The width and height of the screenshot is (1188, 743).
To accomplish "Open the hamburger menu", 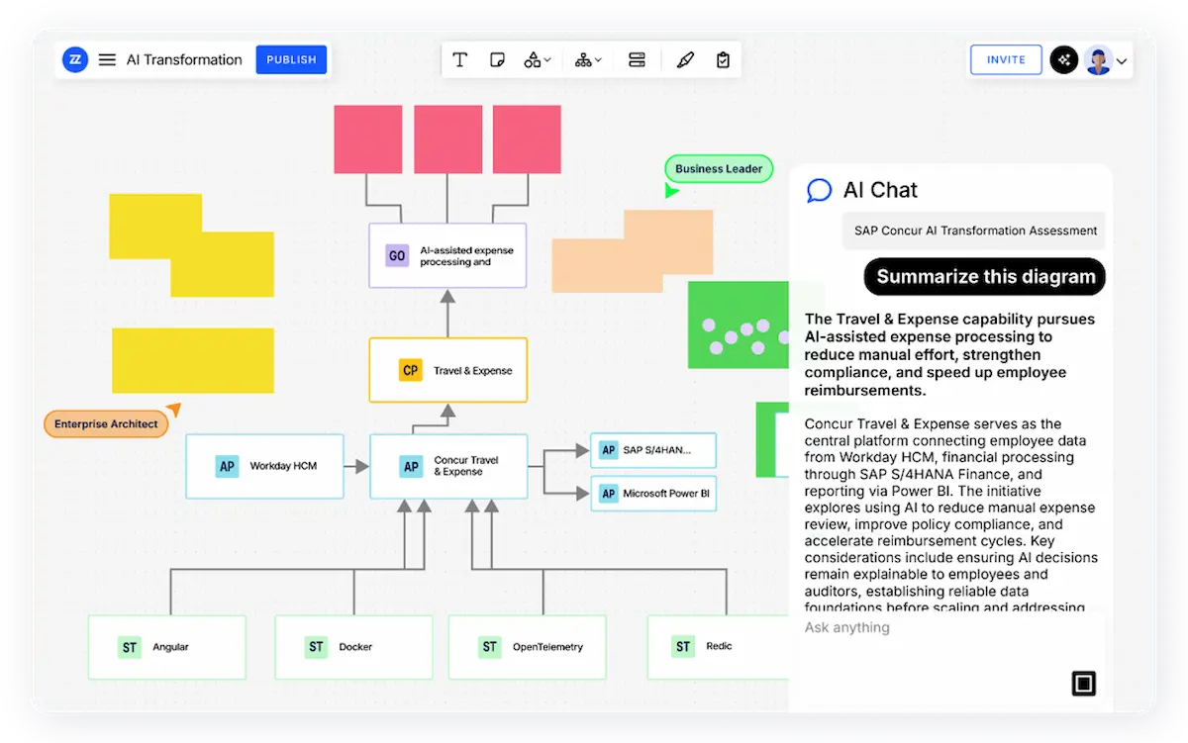I will click(107, 60).
